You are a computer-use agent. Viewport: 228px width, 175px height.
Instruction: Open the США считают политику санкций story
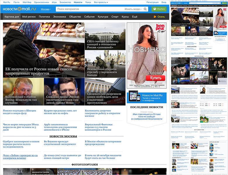click(x=105, y=36)
